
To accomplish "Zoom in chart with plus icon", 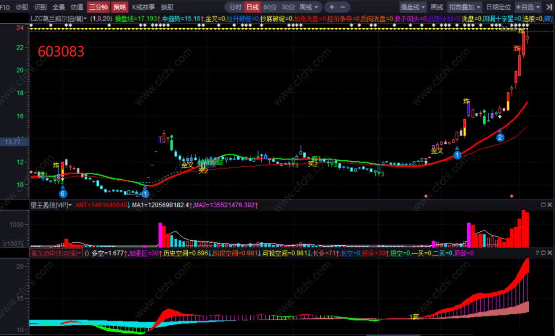I will coord(332,7).
